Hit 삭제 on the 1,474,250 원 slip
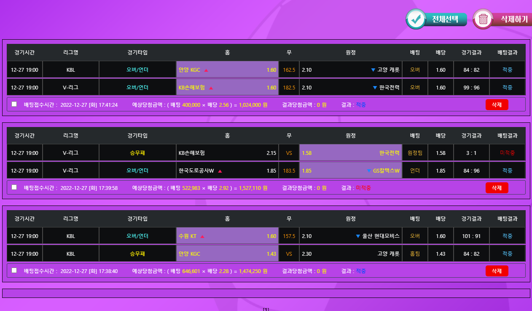The width and height of the screenshot is (532, 311). point(497,271)
